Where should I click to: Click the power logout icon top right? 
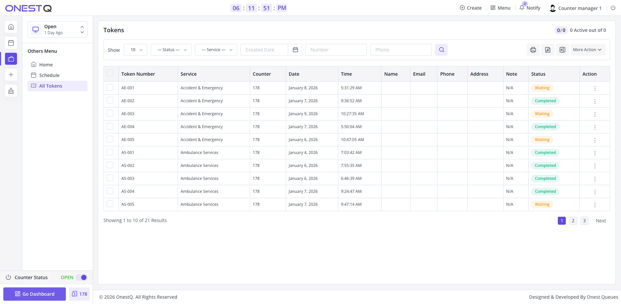click(x=613, y=8)
